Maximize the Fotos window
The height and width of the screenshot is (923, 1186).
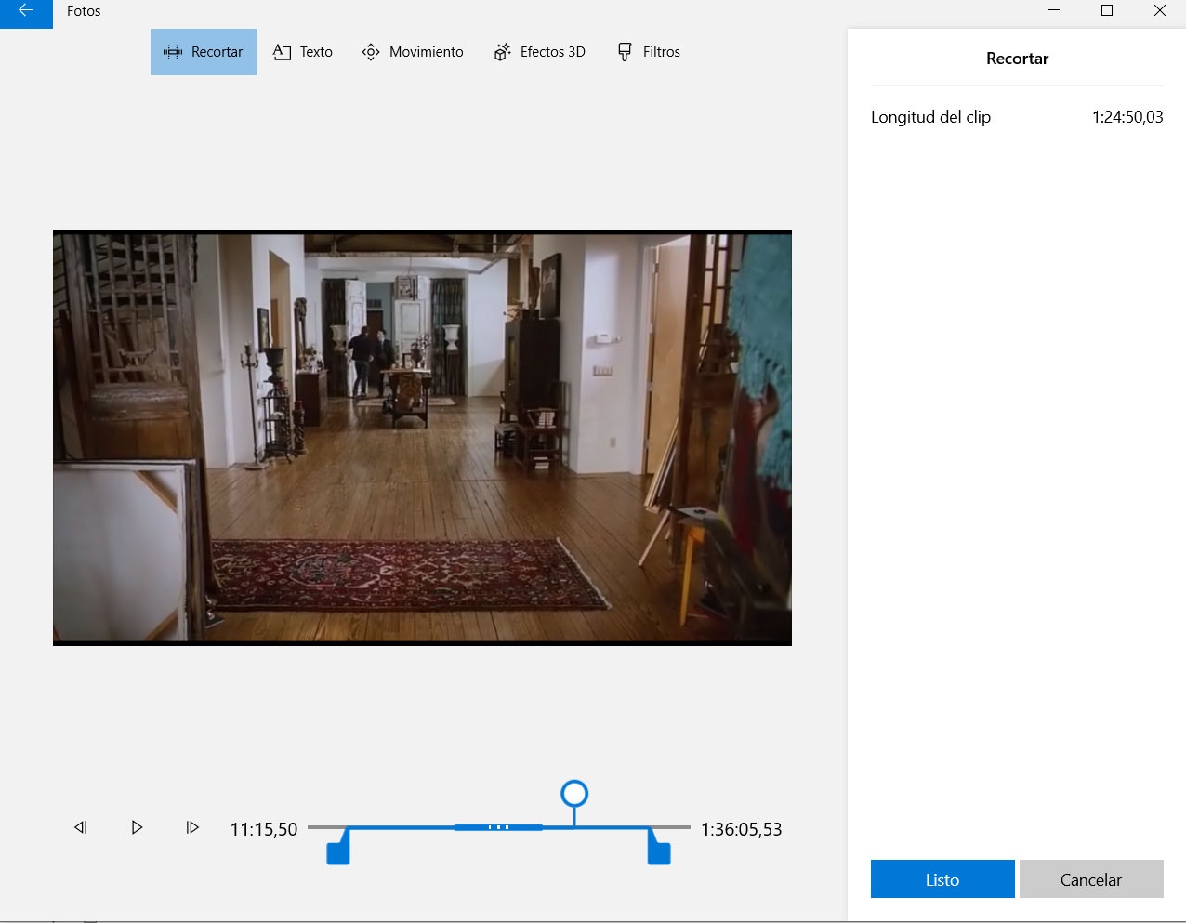(1107, 11)
